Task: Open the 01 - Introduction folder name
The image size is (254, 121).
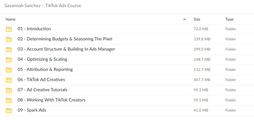Action: 34,29
